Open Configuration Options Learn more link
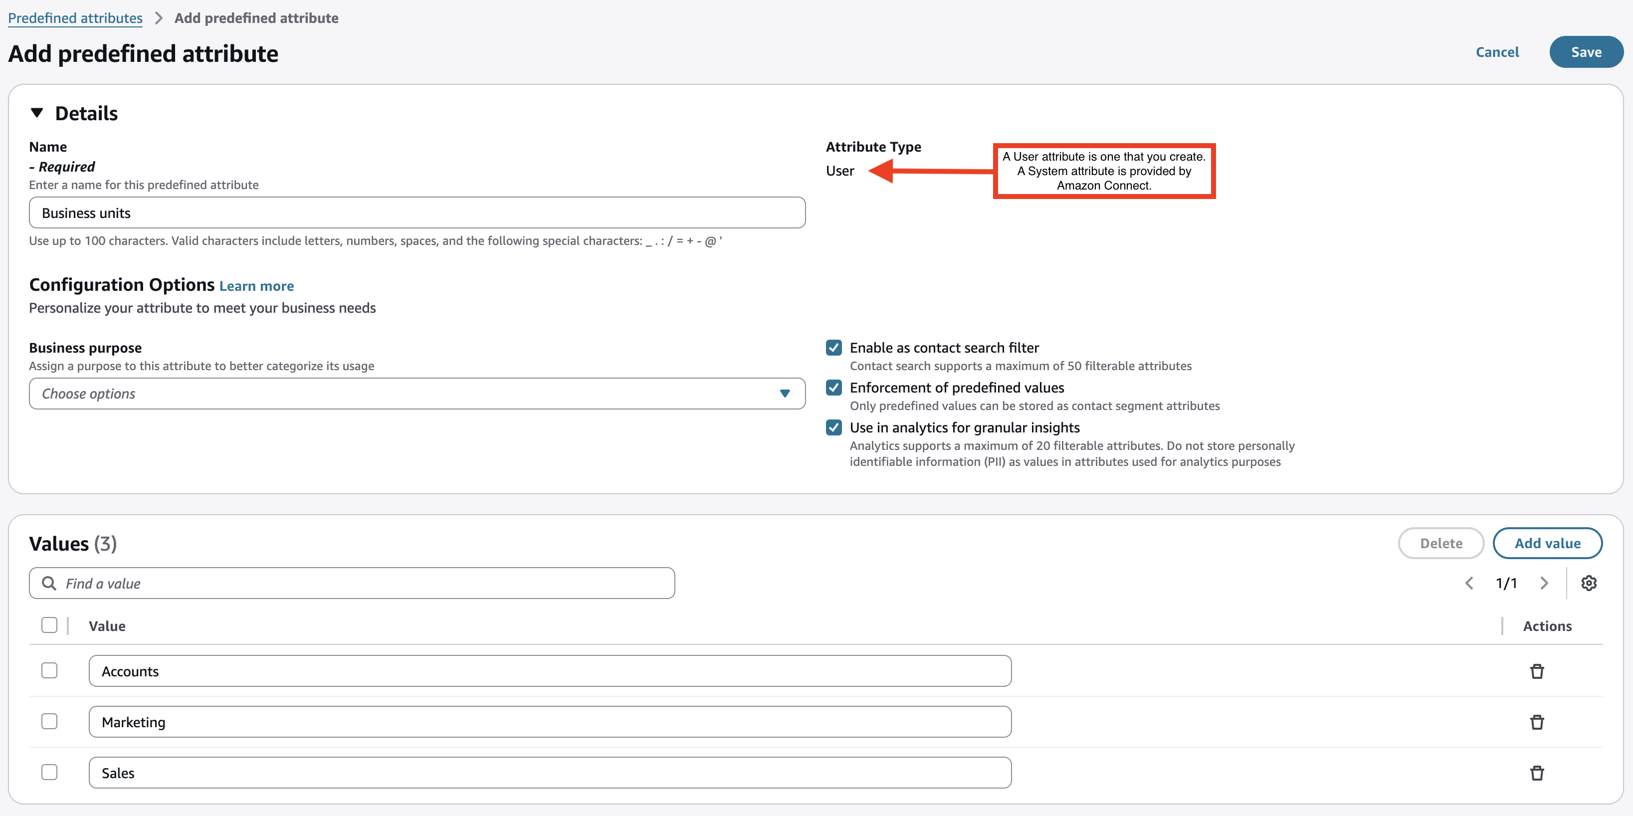Image resolution: width=1633 pixels, height=816 pixels. (x=256, y=286)
